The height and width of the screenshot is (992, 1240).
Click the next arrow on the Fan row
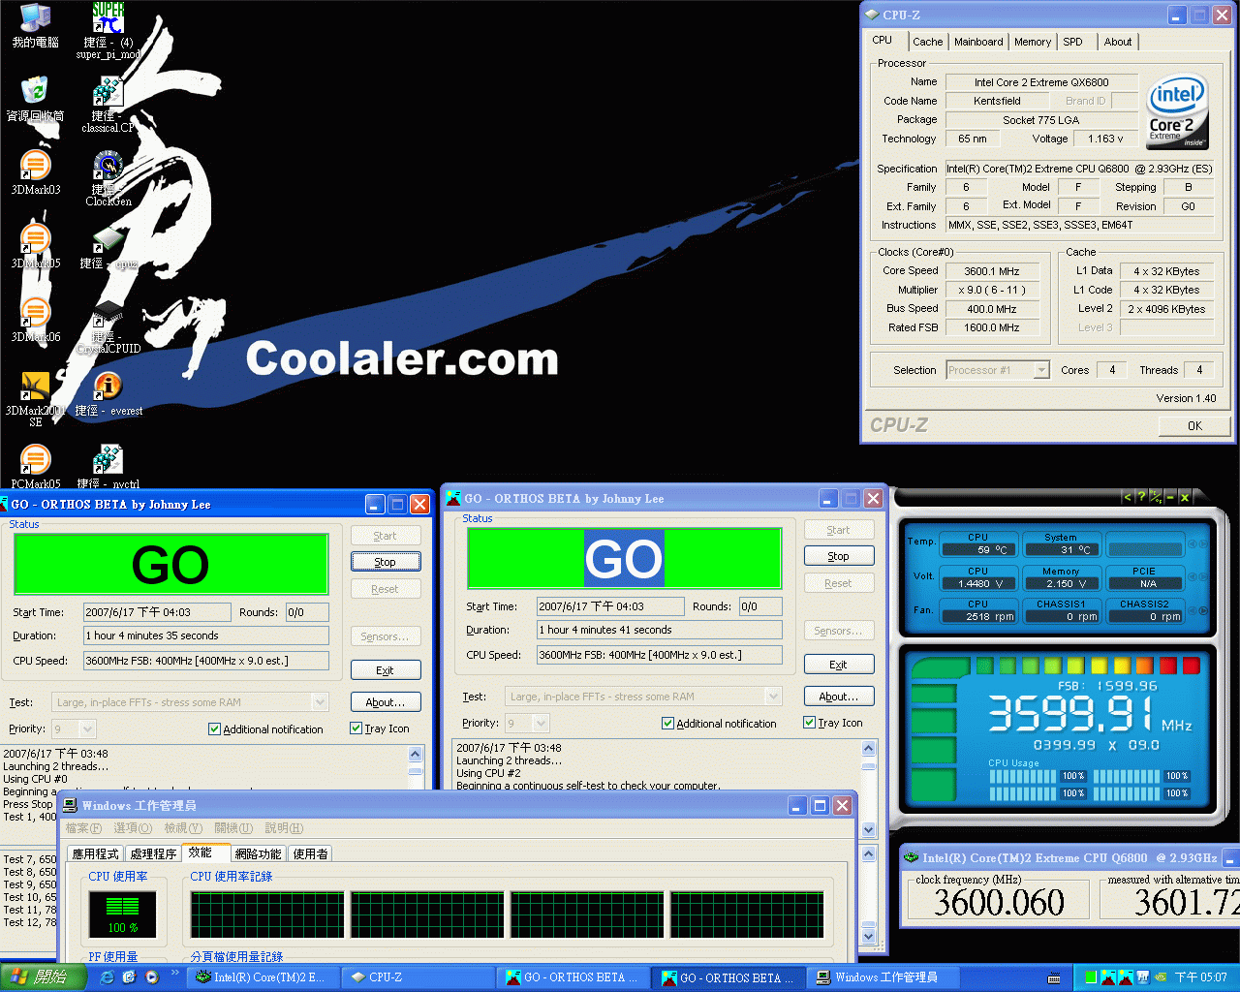[1203, 610]
